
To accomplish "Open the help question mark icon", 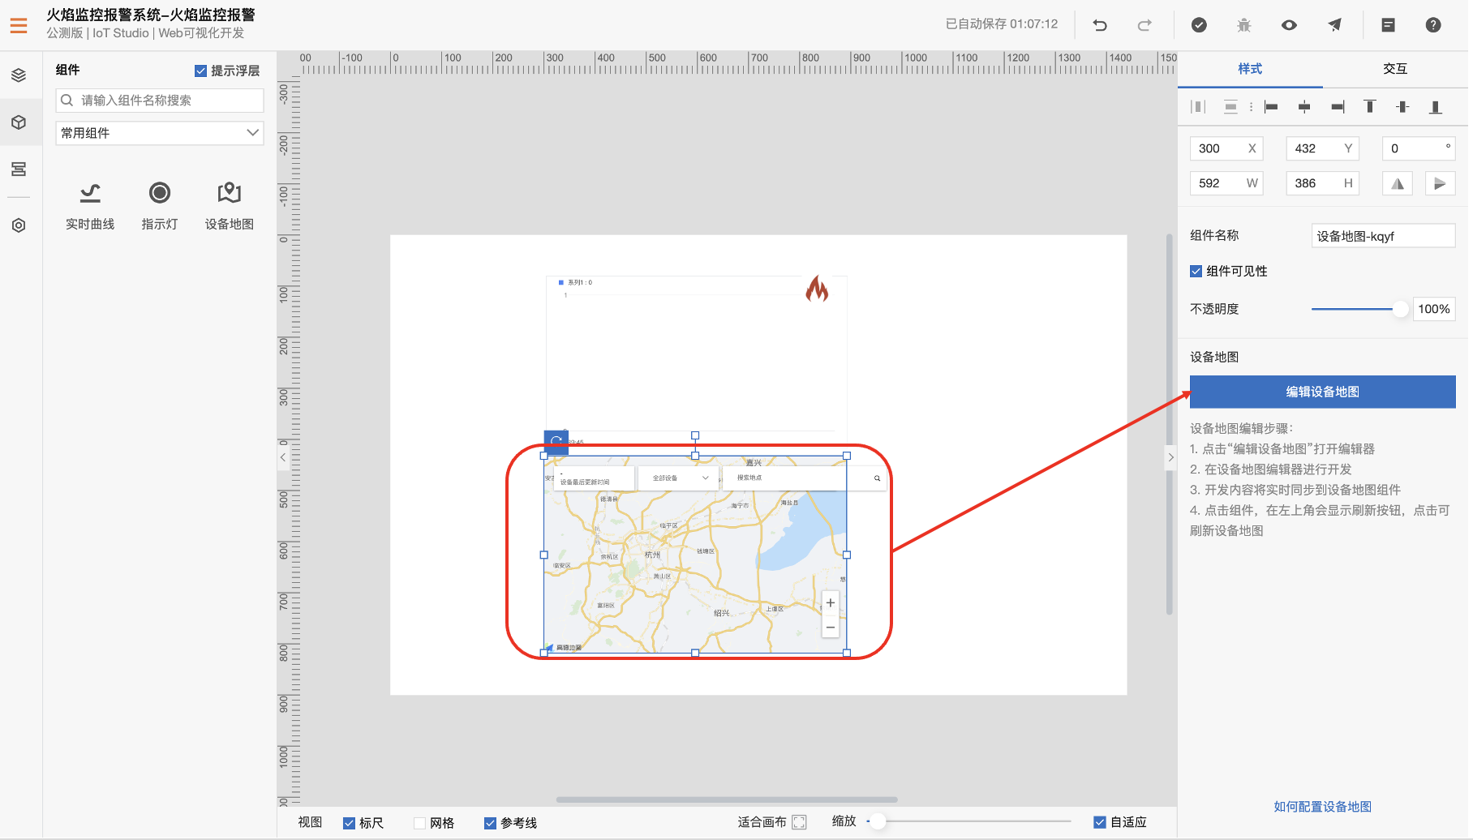I will (1433, 25).
